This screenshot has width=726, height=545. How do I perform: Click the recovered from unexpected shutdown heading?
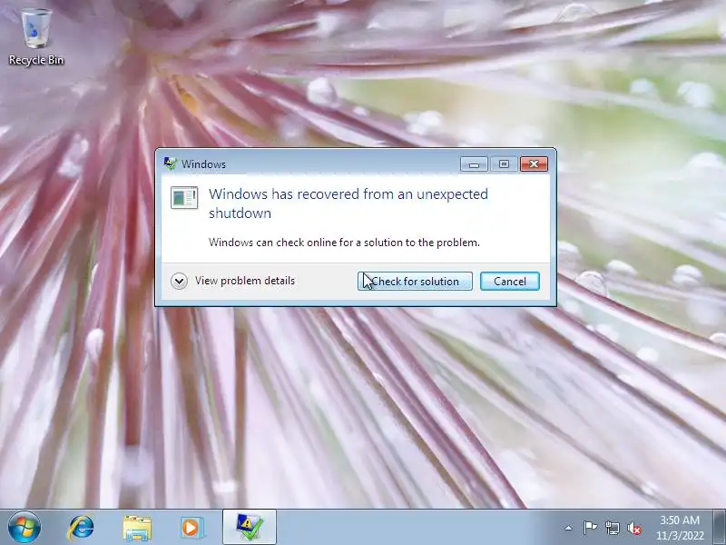[348, 203]
